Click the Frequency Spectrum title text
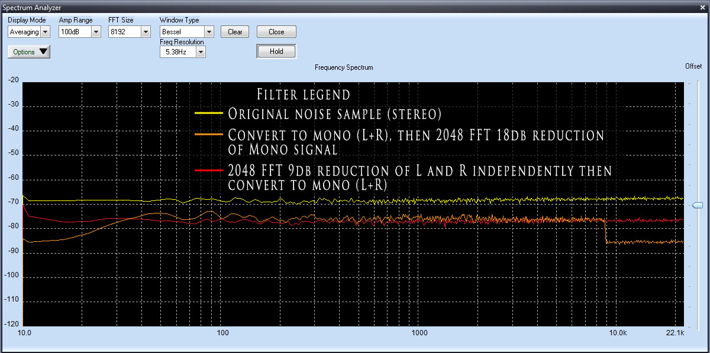This screenshot has width=710, height=353. pos(344,67)
